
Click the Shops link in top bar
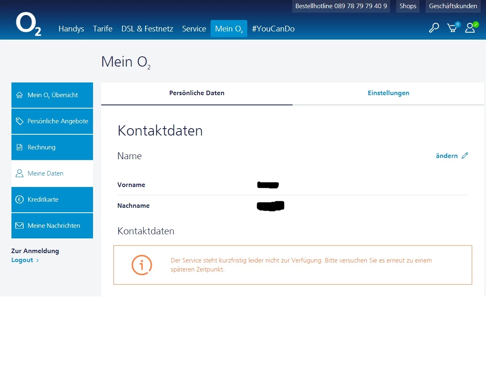(408, 6)
